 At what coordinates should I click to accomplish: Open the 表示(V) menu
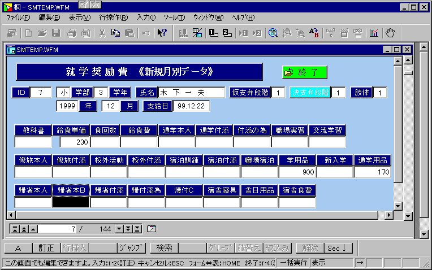click(x=79, y=18)
